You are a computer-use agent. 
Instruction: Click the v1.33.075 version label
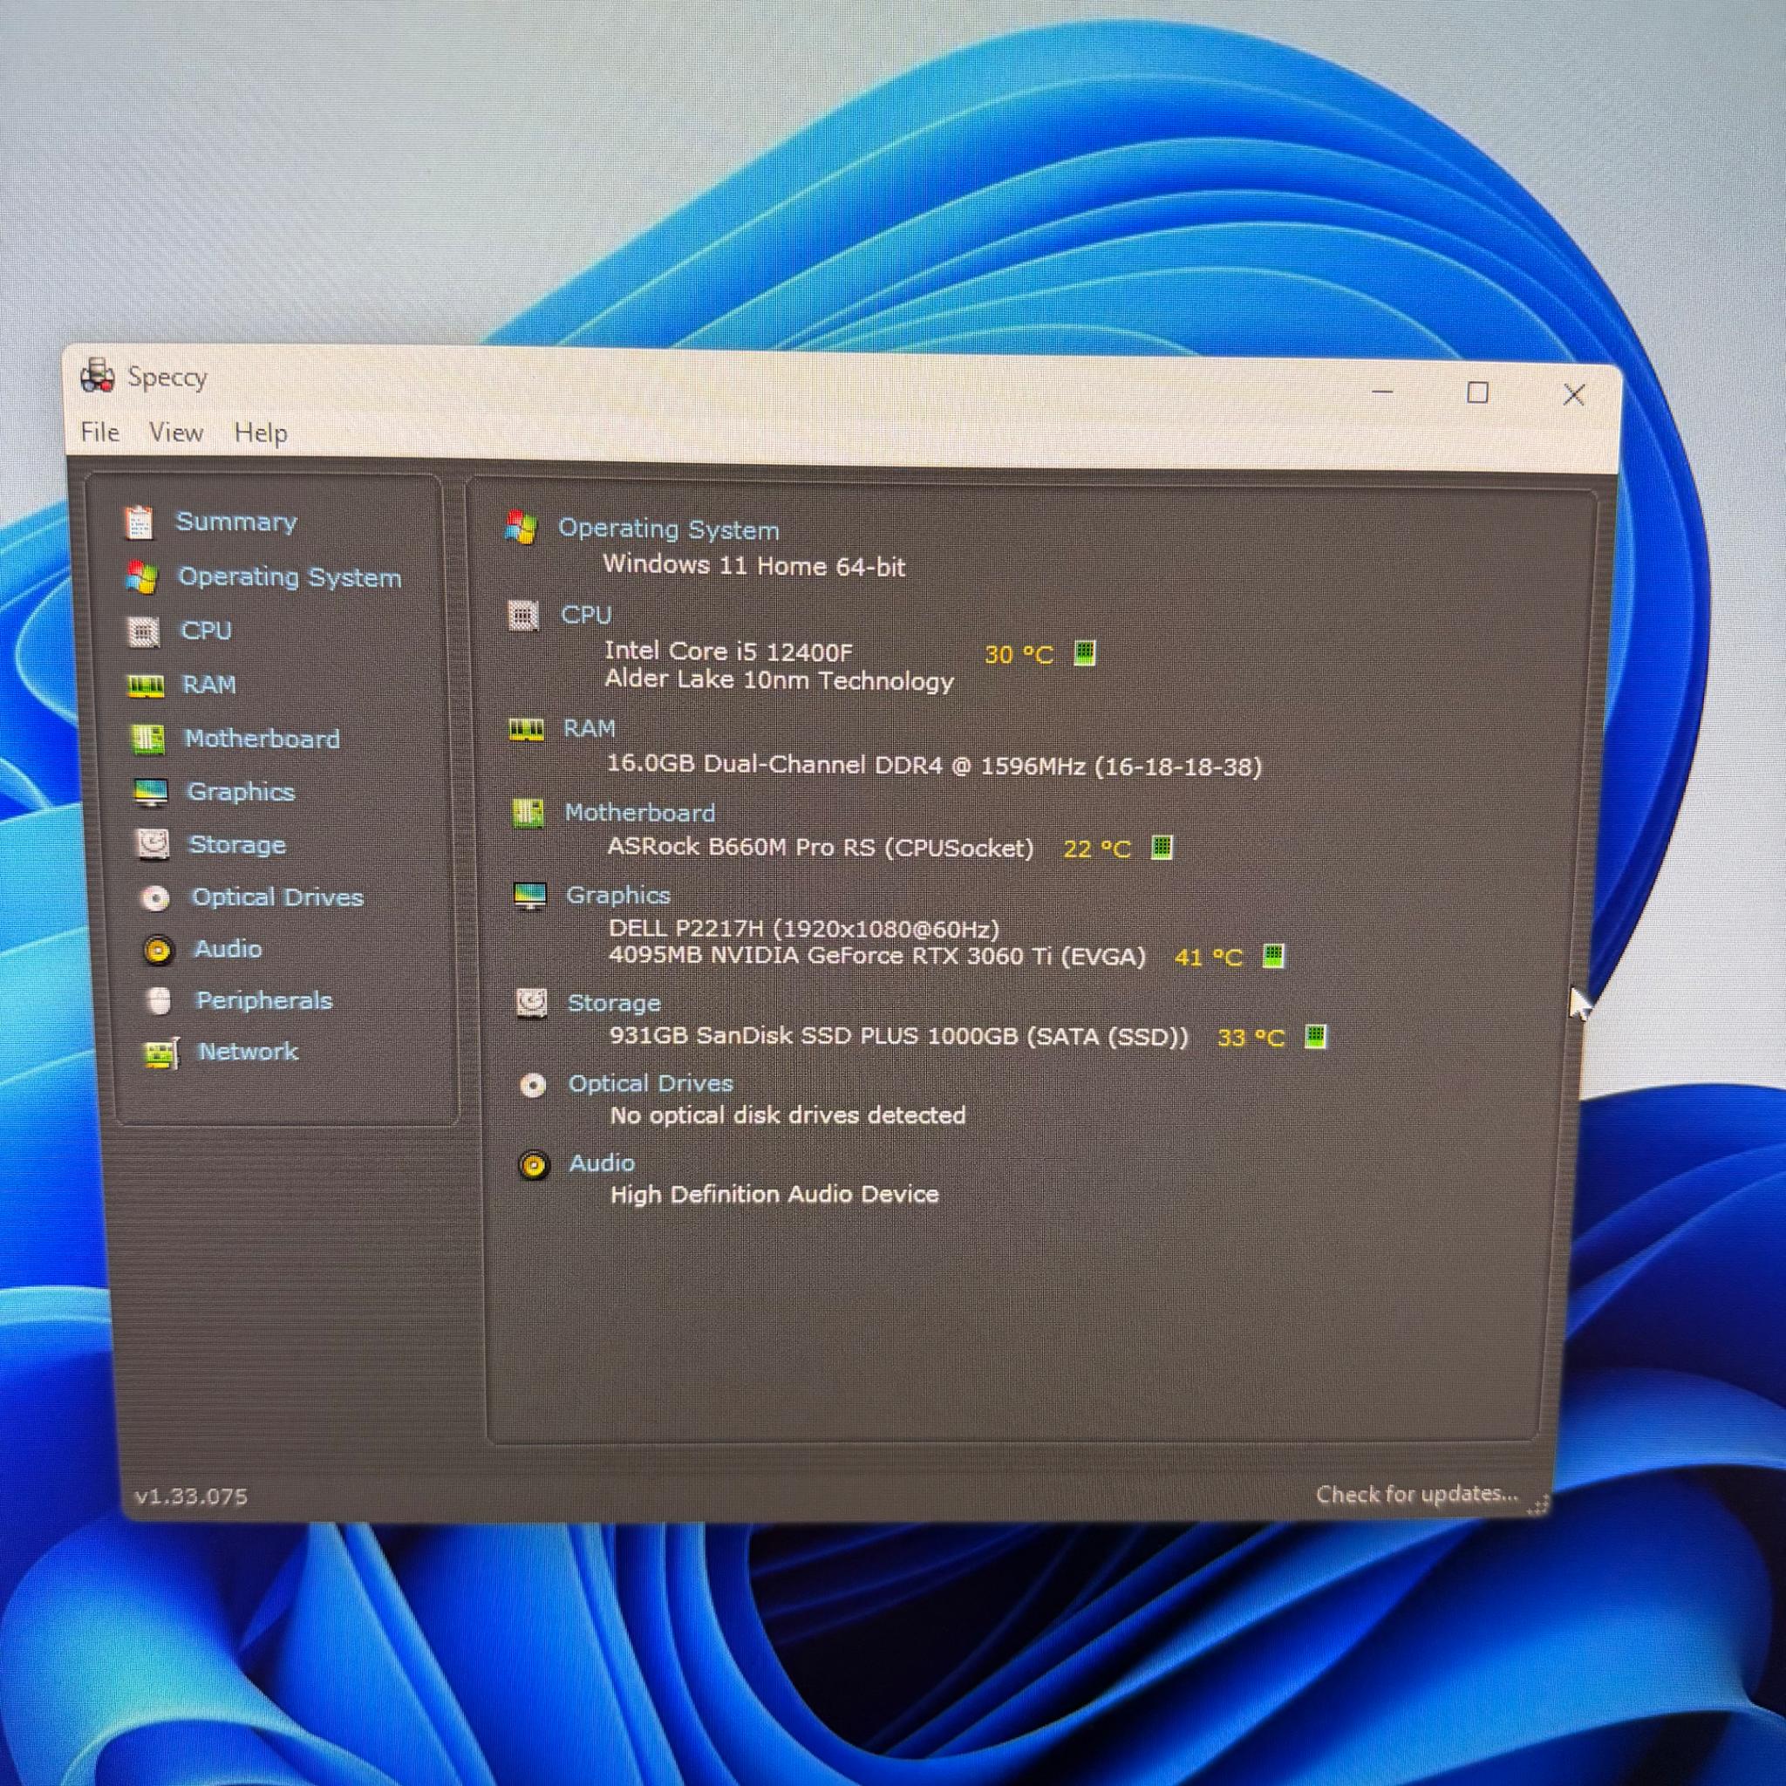coord(191,1496)
